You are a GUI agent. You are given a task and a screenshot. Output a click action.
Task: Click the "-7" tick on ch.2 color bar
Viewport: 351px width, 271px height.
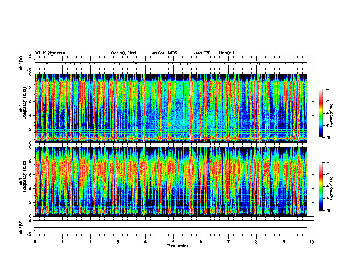[x=327, y=174]
